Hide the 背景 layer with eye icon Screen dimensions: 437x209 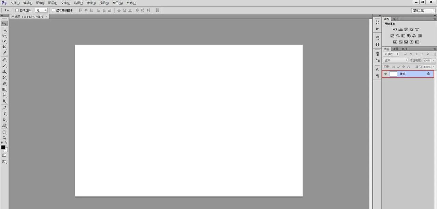385,74
